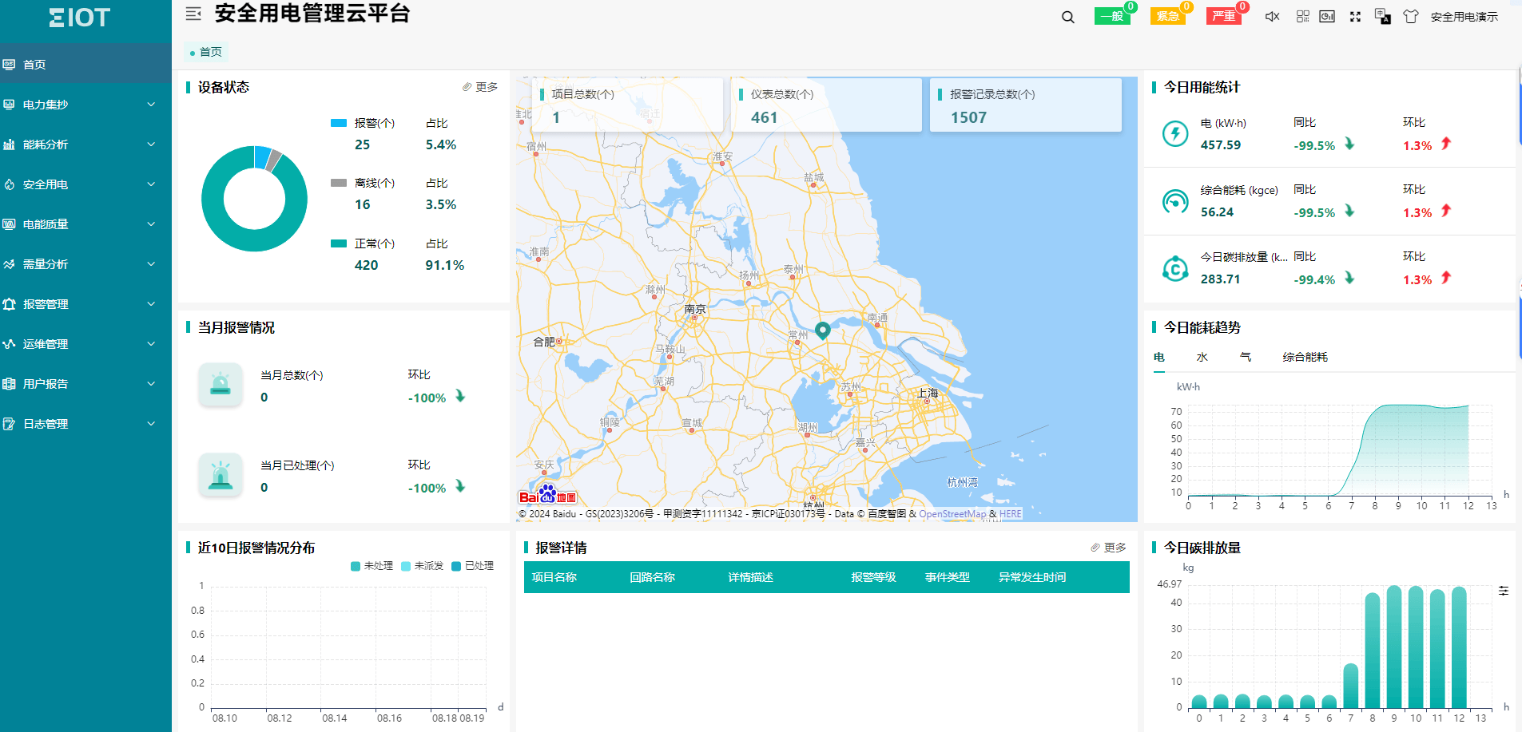The image size is (1522, 732).
Task: Expand 用户报告 menu chevron
Action: pyautogui.click(x=151, y=384)
